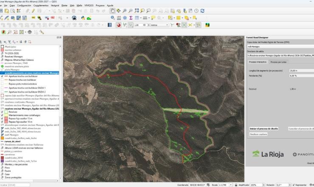314x187 pixels.
Task: Toggle the Resalveo layer checkbox
Action: tap(3, 112)
